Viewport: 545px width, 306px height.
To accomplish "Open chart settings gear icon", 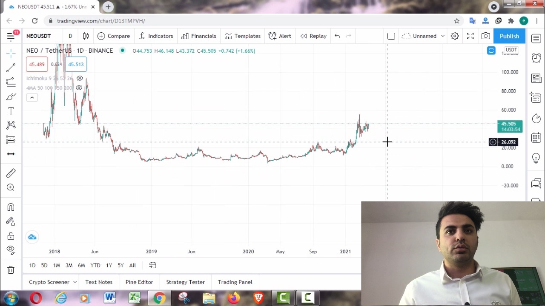I will point(455,36).
